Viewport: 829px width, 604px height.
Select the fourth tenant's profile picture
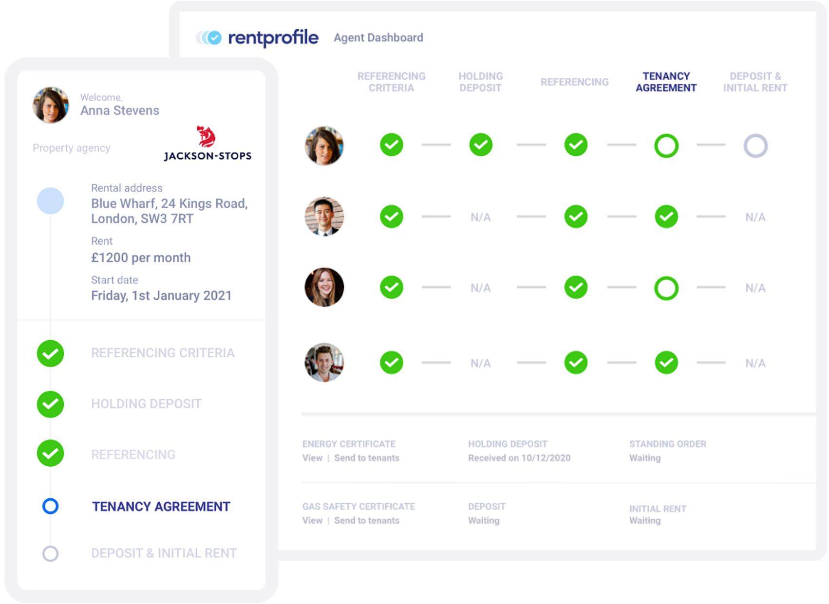pos(323,363)
